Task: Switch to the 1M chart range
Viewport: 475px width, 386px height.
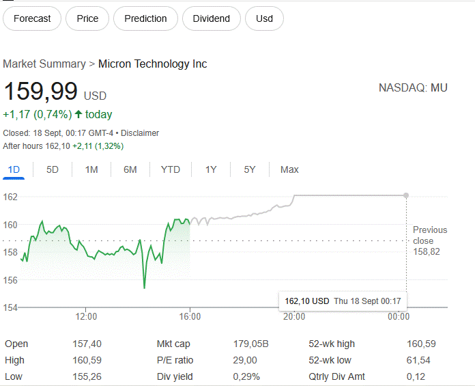Action: (91, 169)
